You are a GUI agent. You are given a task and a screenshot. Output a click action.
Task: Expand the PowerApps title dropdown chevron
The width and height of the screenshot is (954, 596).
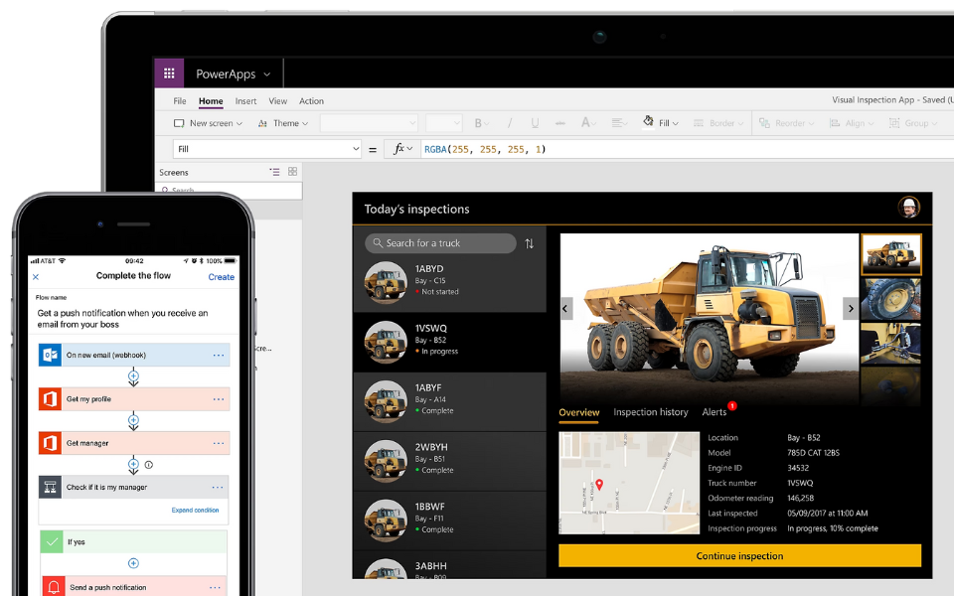click(267, 74)
